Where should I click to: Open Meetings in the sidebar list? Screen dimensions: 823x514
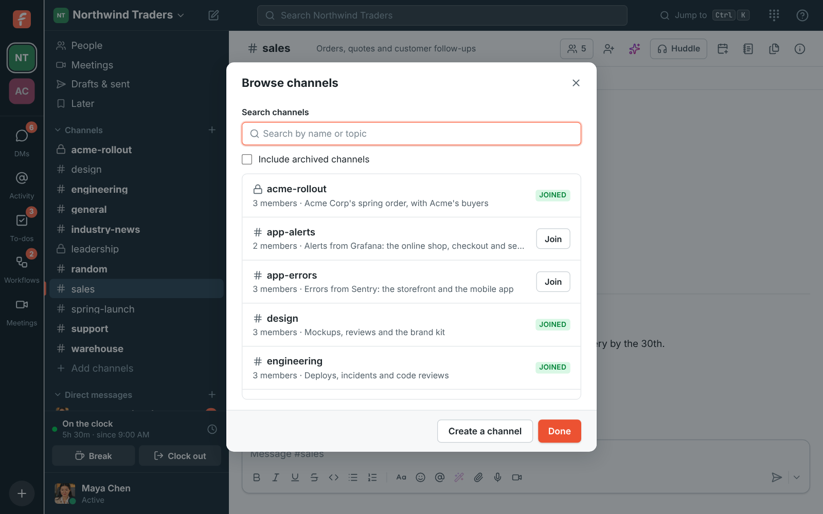click(136, 65)
